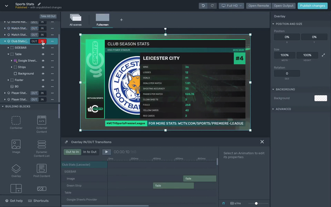Toggle visibility of Google Sheet layer
The width and height of the screenshot is (331, 207).
pyautogui.click(x=43, y=60)
